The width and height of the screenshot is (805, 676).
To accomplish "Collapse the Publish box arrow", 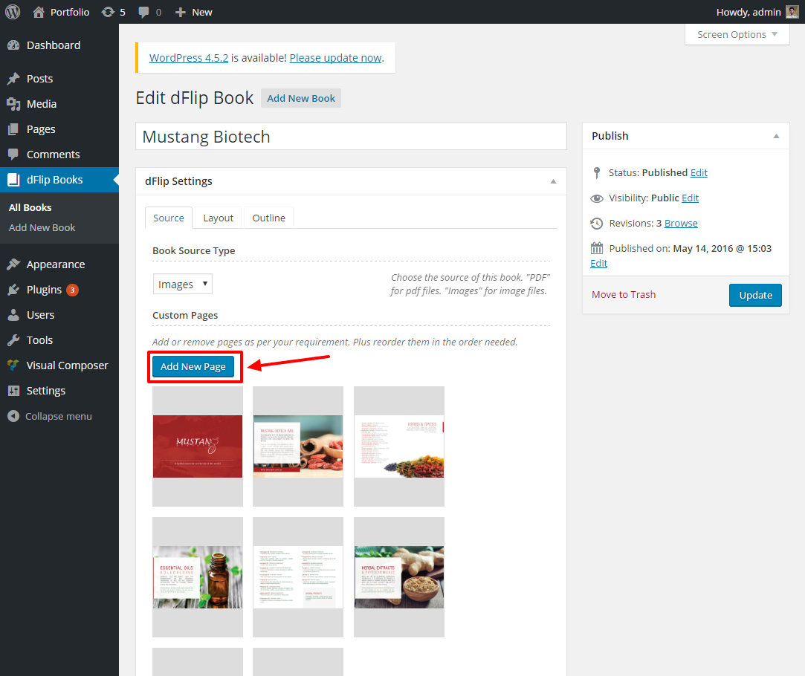I will click(x=776, y=136).
